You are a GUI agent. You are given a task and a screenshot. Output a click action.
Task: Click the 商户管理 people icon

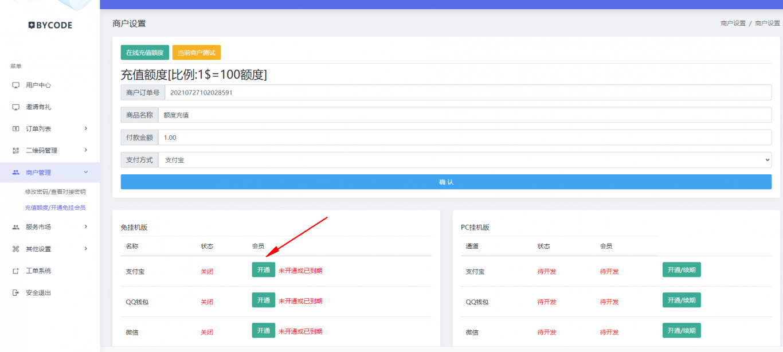pos(15,173)
